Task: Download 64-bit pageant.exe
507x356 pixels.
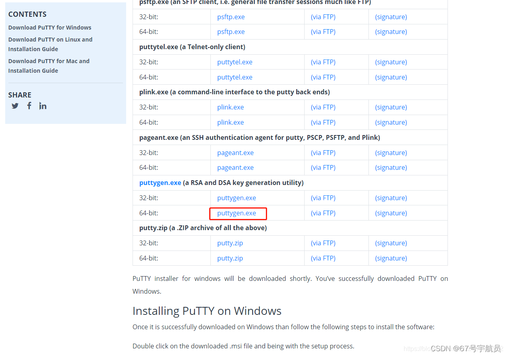Action: pyautogui.click(x=235, y=167)
